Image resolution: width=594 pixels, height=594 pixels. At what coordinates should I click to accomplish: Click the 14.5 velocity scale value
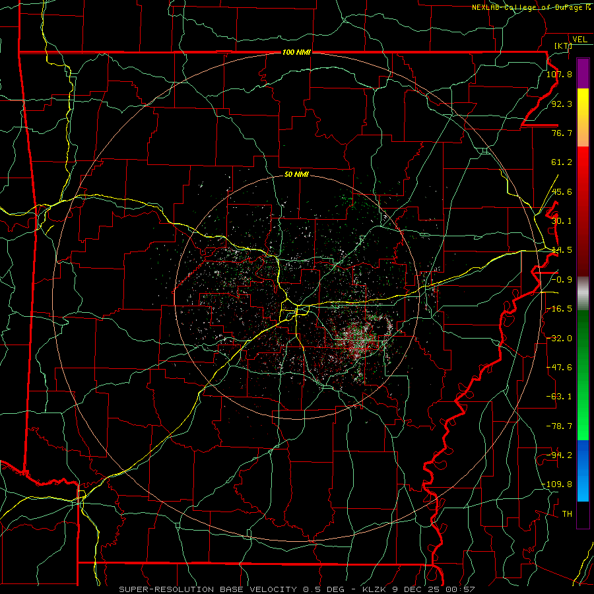pos(562,250)
